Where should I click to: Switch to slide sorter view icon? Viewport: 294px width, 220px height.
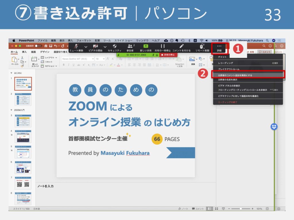216,209
